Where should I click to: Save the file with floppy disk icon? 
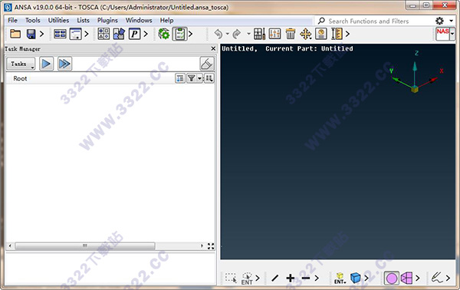(31, 34)
